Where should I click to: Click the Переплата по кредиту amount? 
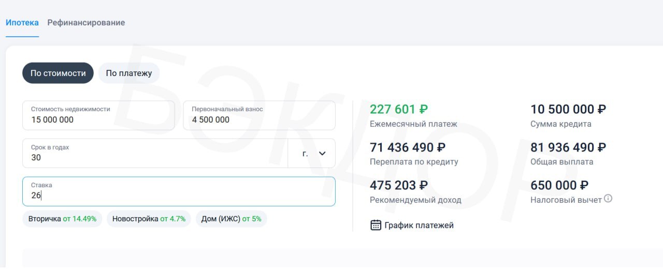tap(408, 147)
